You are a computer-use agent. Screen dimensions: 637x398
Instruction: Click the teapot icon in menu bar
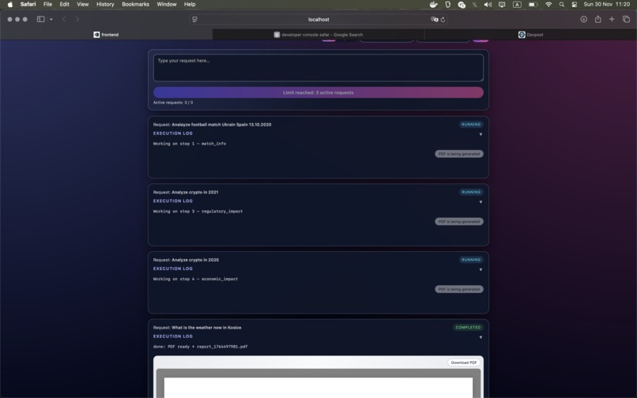433,5
